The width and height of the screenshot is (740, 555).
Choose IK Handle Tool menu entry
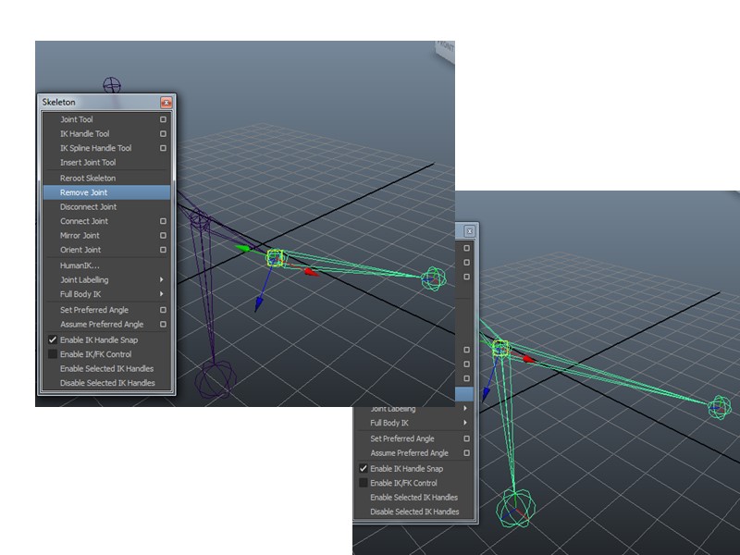[x=84, y=133]
